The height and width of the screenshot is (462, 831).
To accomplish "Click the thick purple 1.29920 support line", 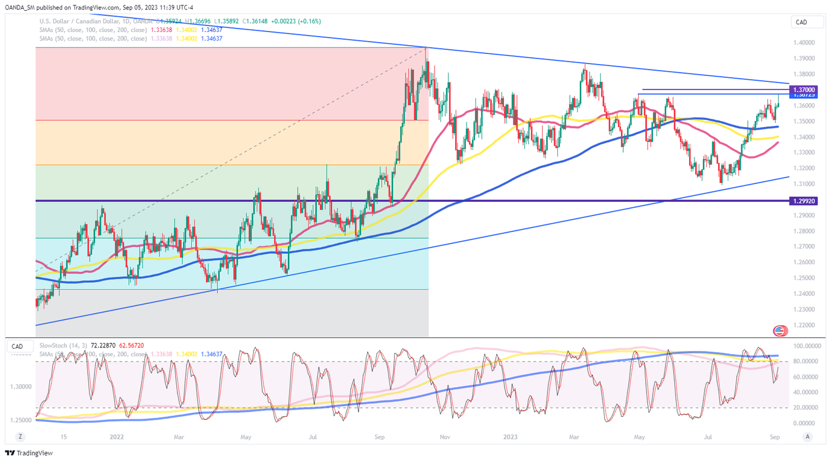I will pos(534,201).
